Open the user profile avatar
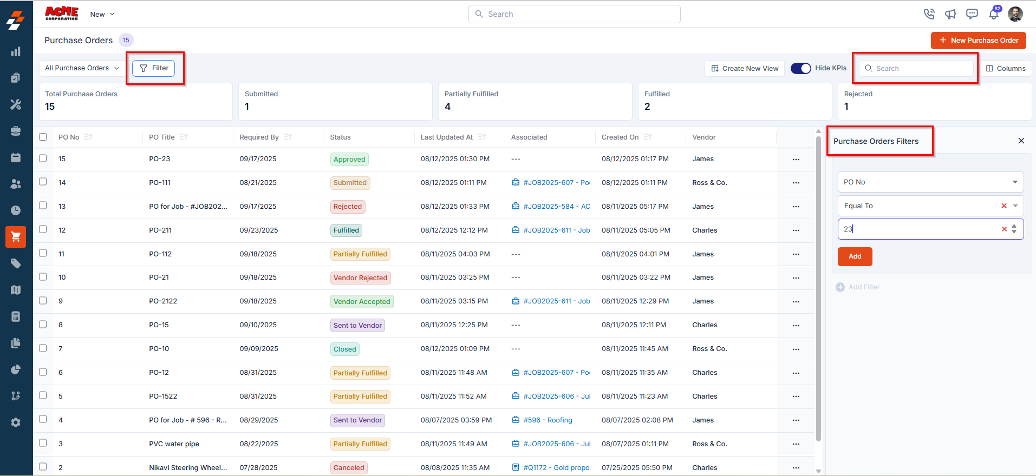 1015,14
